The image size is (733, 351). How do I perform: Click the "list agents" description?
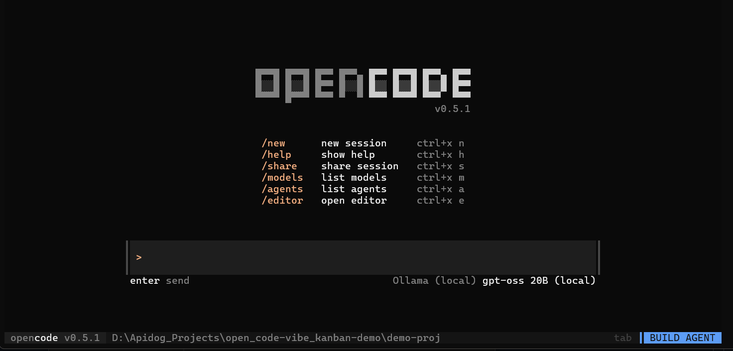point(354,189)
